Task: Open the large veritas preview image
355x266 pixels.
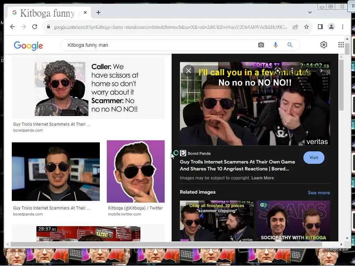Action: (x=255, y=104)
